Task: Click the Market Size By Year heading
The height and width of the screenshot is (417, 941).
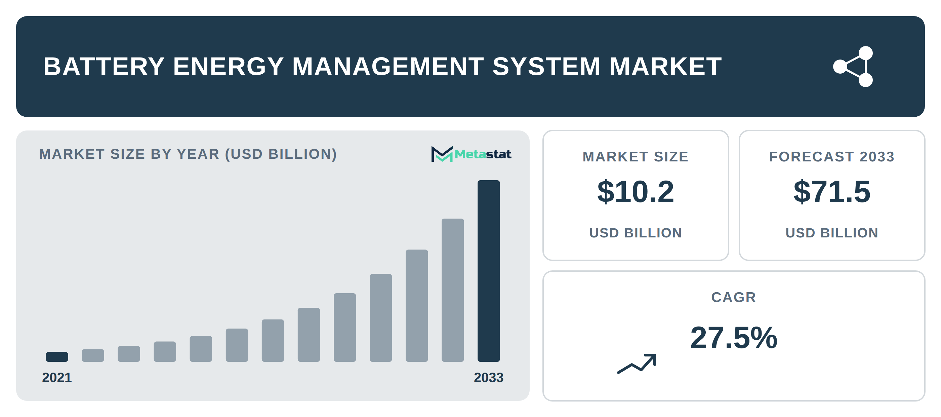Action: pyautogui.click(x=188, y=154)
